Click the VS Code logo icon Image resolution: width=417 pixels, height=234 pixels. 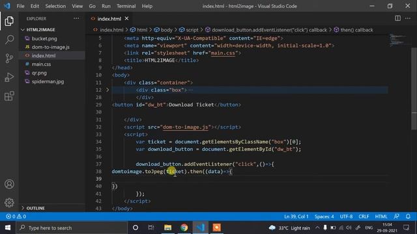tap(7, 6)
